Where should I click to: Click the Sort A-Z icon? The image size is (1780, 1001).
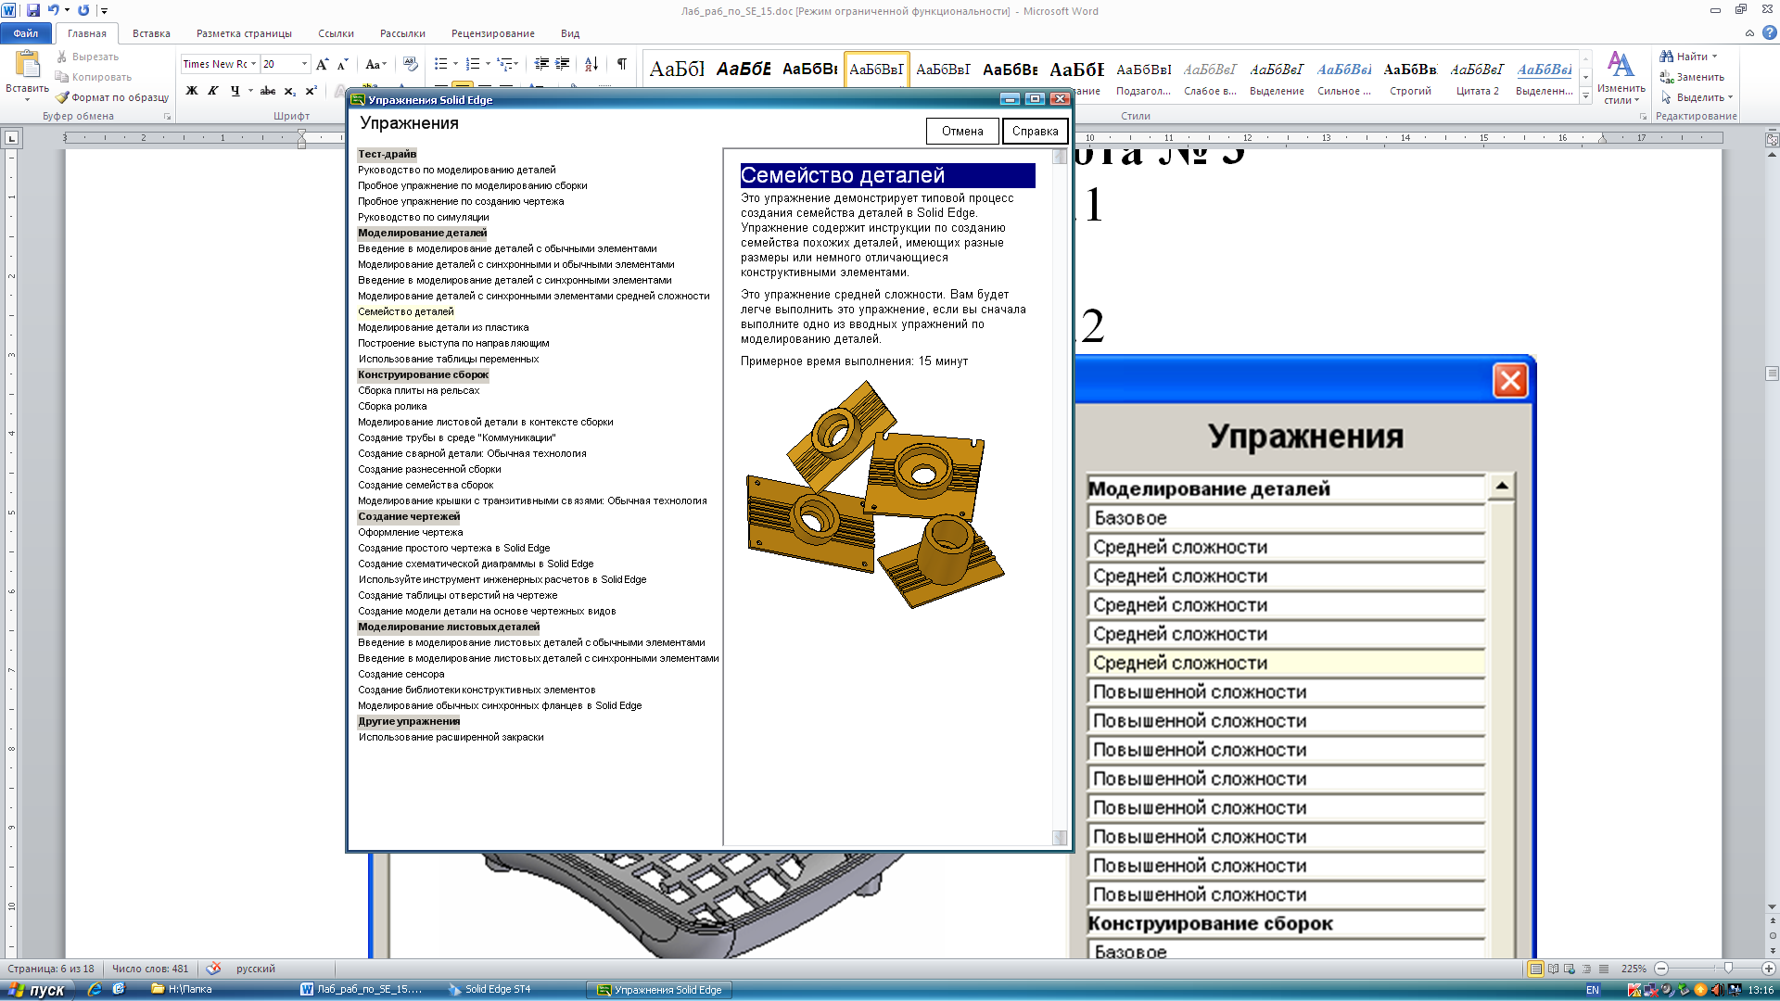coord(591,64)
